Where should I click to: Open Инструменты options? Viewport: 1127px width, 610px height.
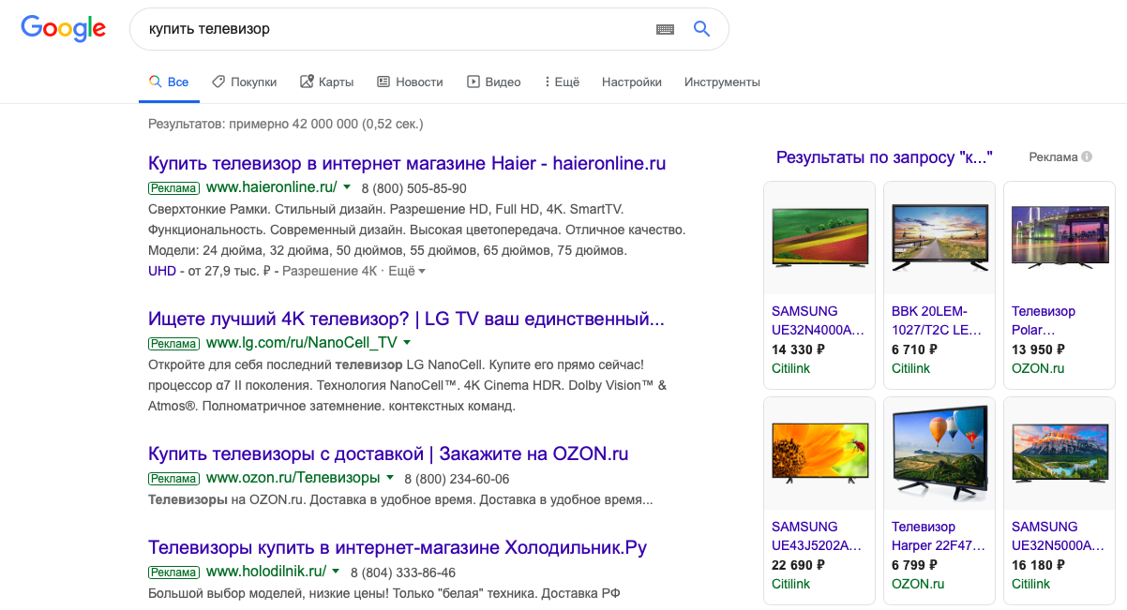[x=722, y=82]
